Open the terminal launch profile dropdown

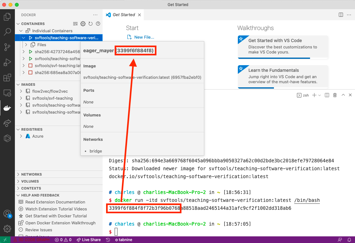pos(320,95)
